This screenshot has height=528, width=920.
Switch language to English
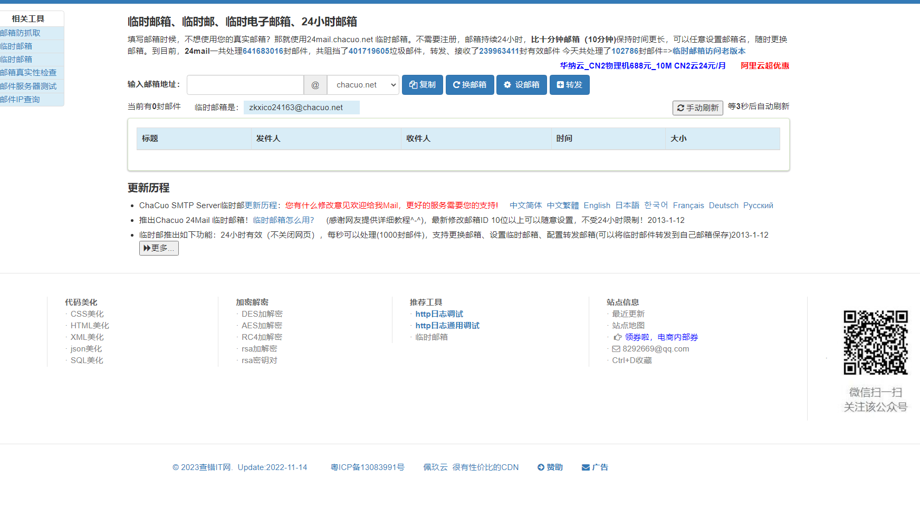tap(597, 206)
